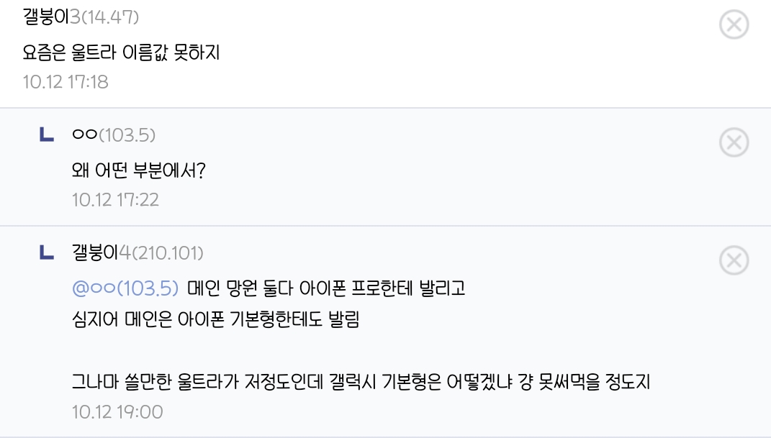
Task: Delete the comment by 갤붕이3
Action: click(734, 25)
